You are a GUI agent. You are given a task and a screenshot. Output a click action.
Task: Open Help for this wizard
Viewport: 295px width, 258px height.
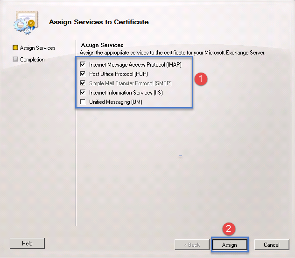[27, 244]
